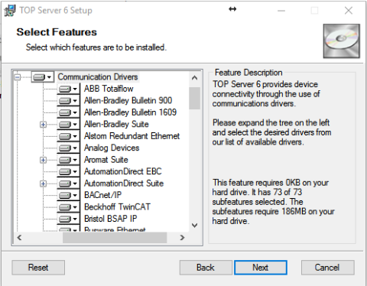Click the feature tree scroll down arrow
367x286 pixels.
(194, 226)
